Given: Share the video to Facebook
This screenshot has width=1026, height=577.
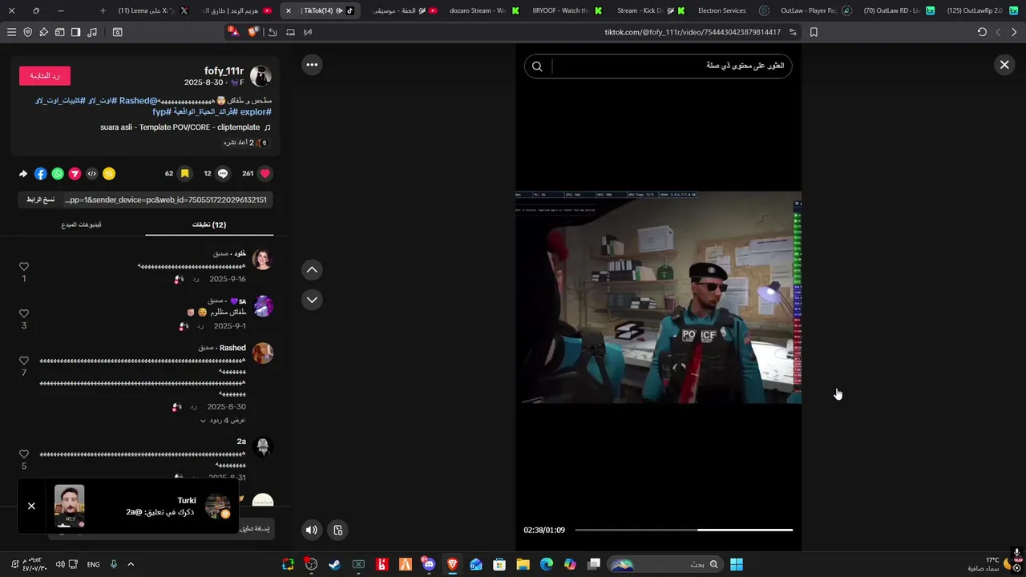Looking at the screenshot, I should coord(40,173).
